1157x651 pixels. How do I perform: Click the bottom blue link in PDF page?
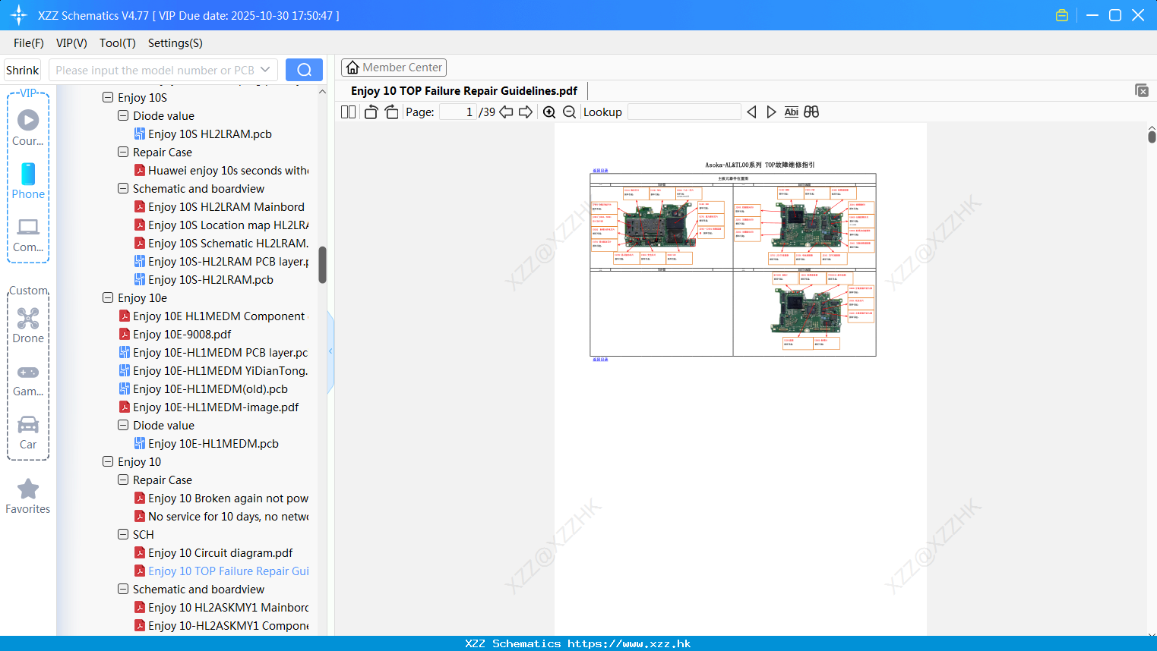(600, 360)
